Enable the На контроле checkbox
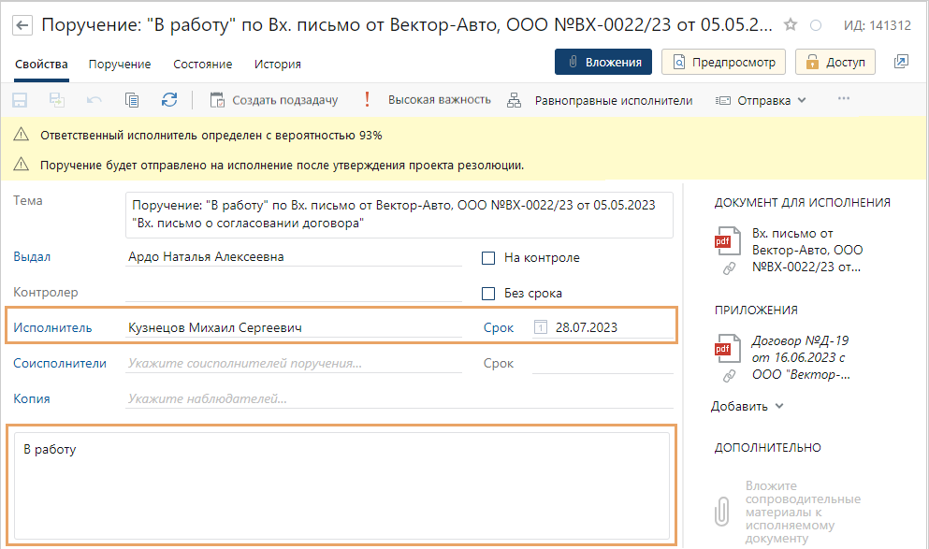Viewport: 929px width, 549px height. (x=487, y=258)
